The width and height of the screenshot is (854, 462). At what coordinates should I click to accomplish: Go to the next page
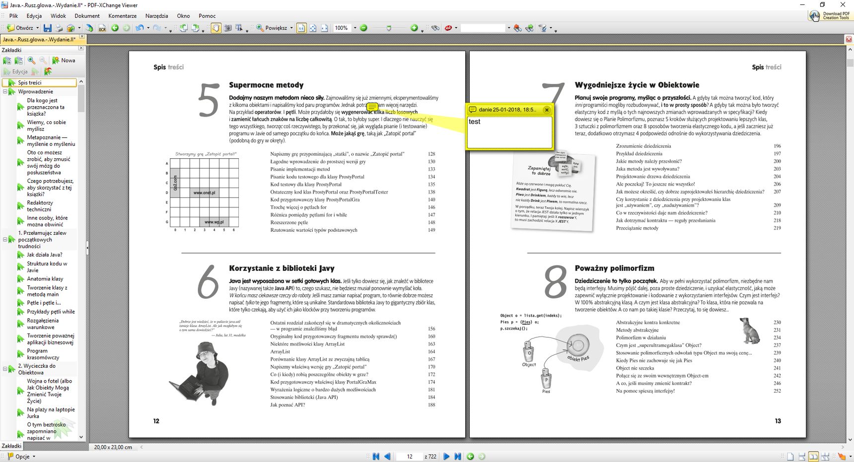tap(446, 456)
